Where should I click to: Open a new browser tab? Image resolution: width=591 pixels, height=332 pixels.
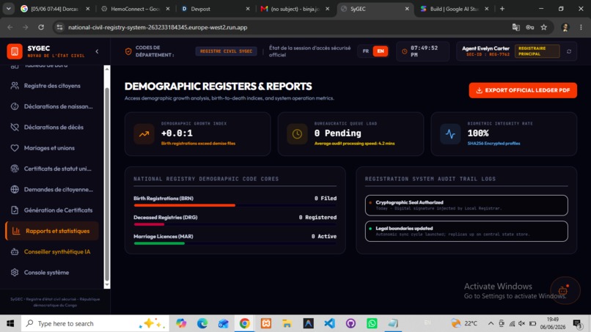click(502, 9)
